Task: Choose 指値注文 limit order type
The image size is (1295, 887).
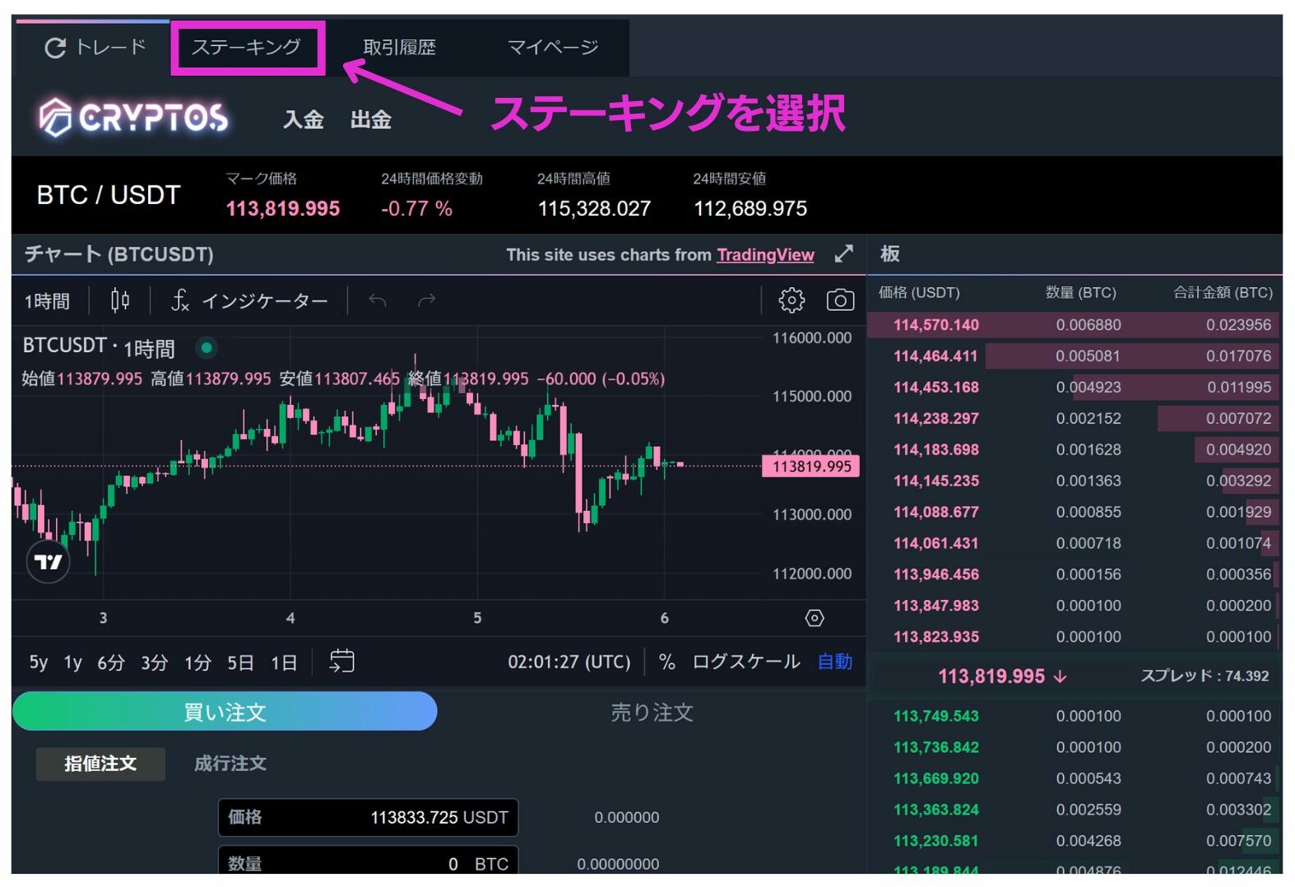Action: tap(100, 764)
